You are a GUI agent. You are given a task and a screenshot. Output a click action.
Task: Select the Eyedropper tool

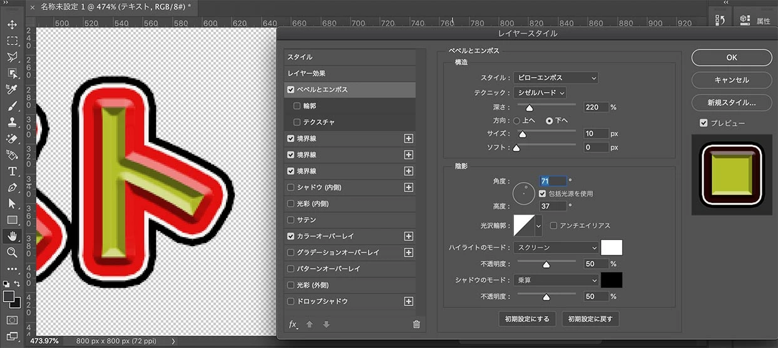click(12, 90)
